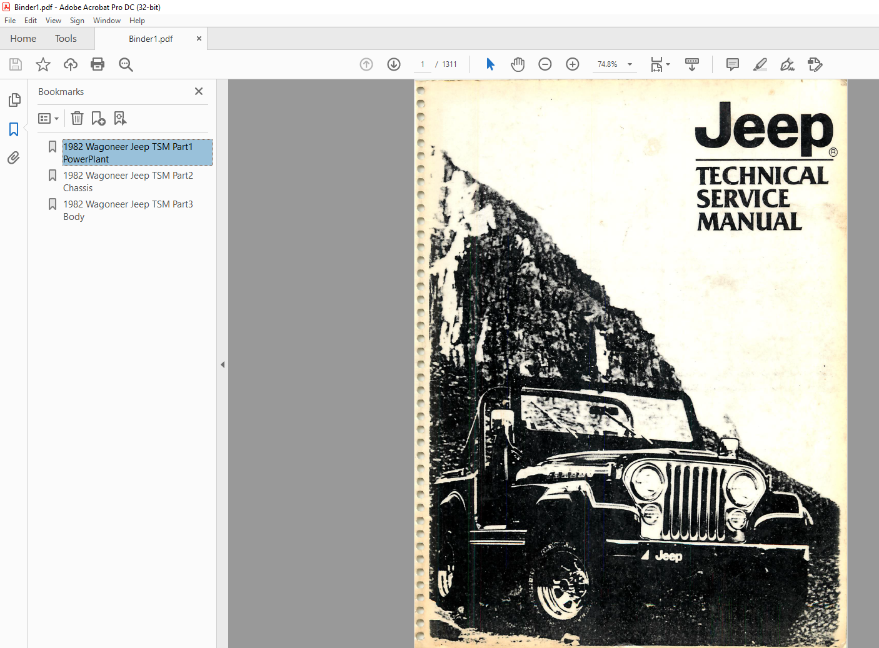This screenshot has height=648, width=879.
Task: Activate the Hand pan tool
Action: 518,64
